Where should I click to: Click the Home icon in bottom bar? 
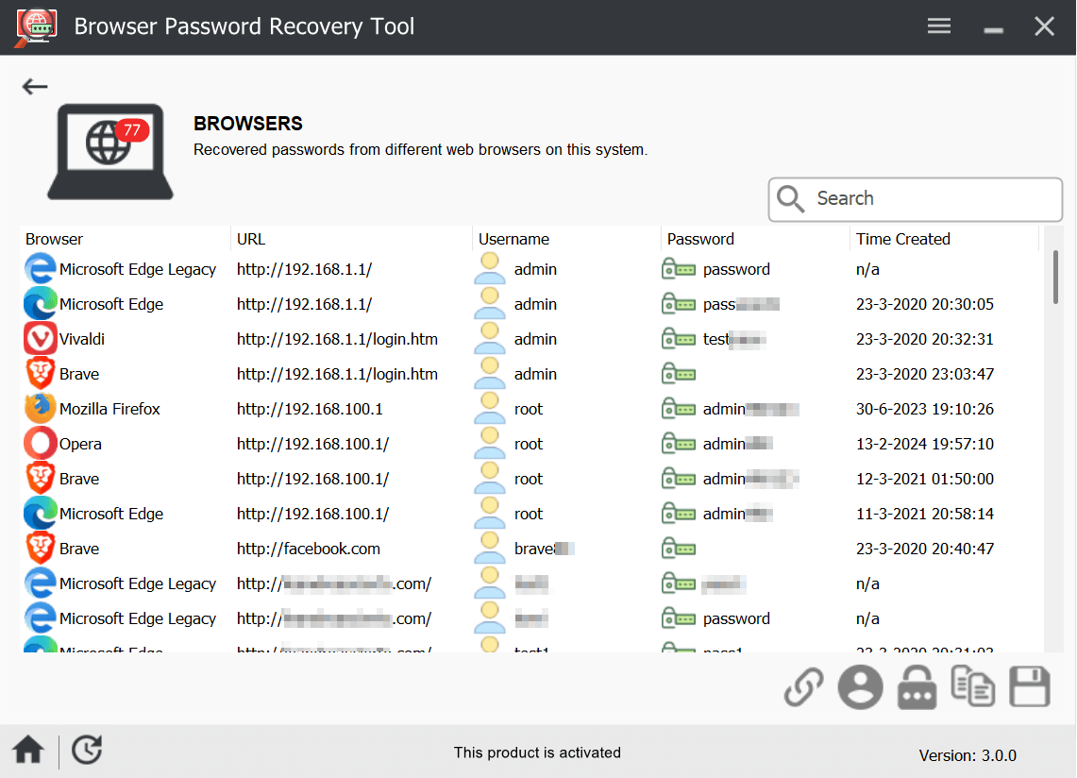(x=28, y=751)
